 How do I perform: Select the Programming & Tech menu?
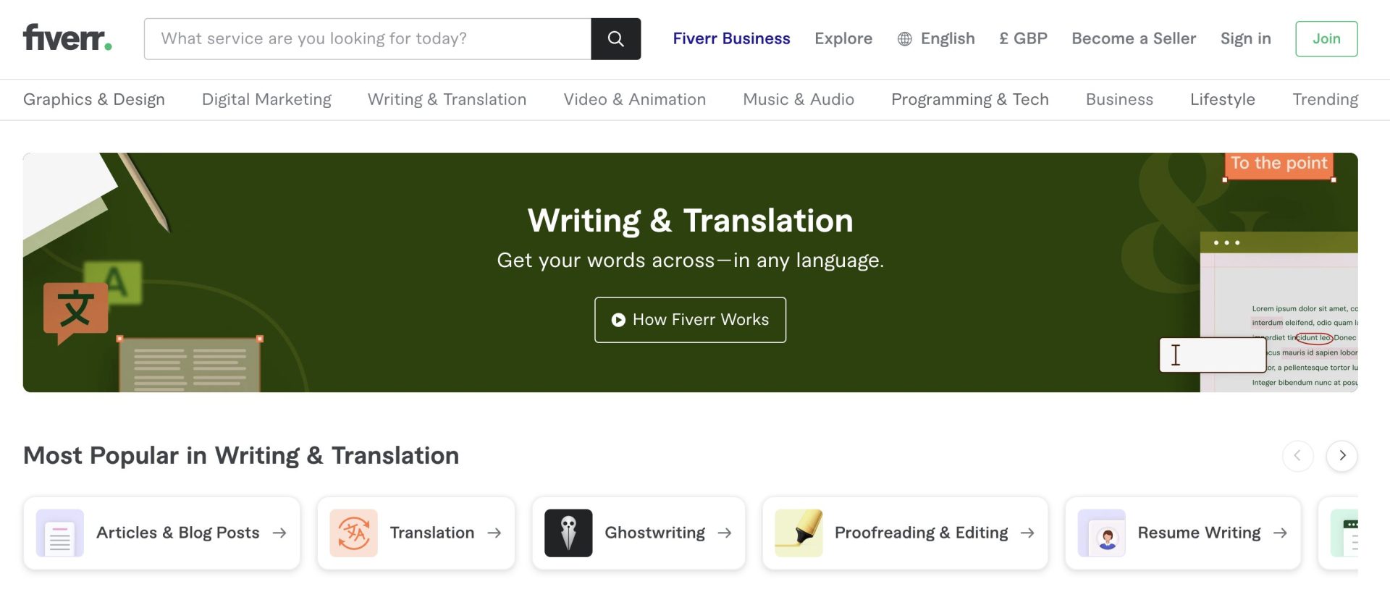969,100
